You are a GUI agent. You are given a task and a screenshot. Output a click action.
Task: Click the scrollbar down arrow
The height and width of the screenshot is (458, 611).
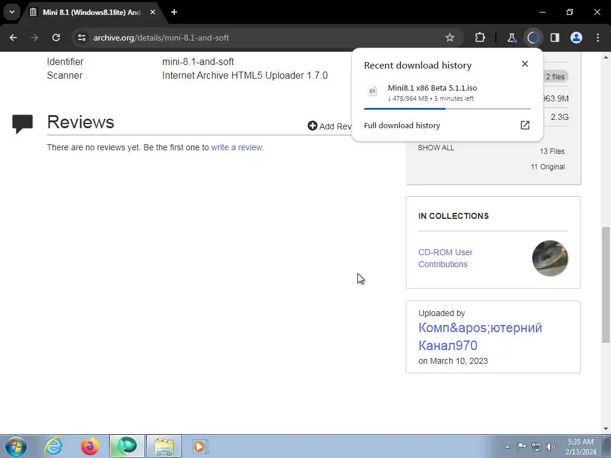coord(606,429)
